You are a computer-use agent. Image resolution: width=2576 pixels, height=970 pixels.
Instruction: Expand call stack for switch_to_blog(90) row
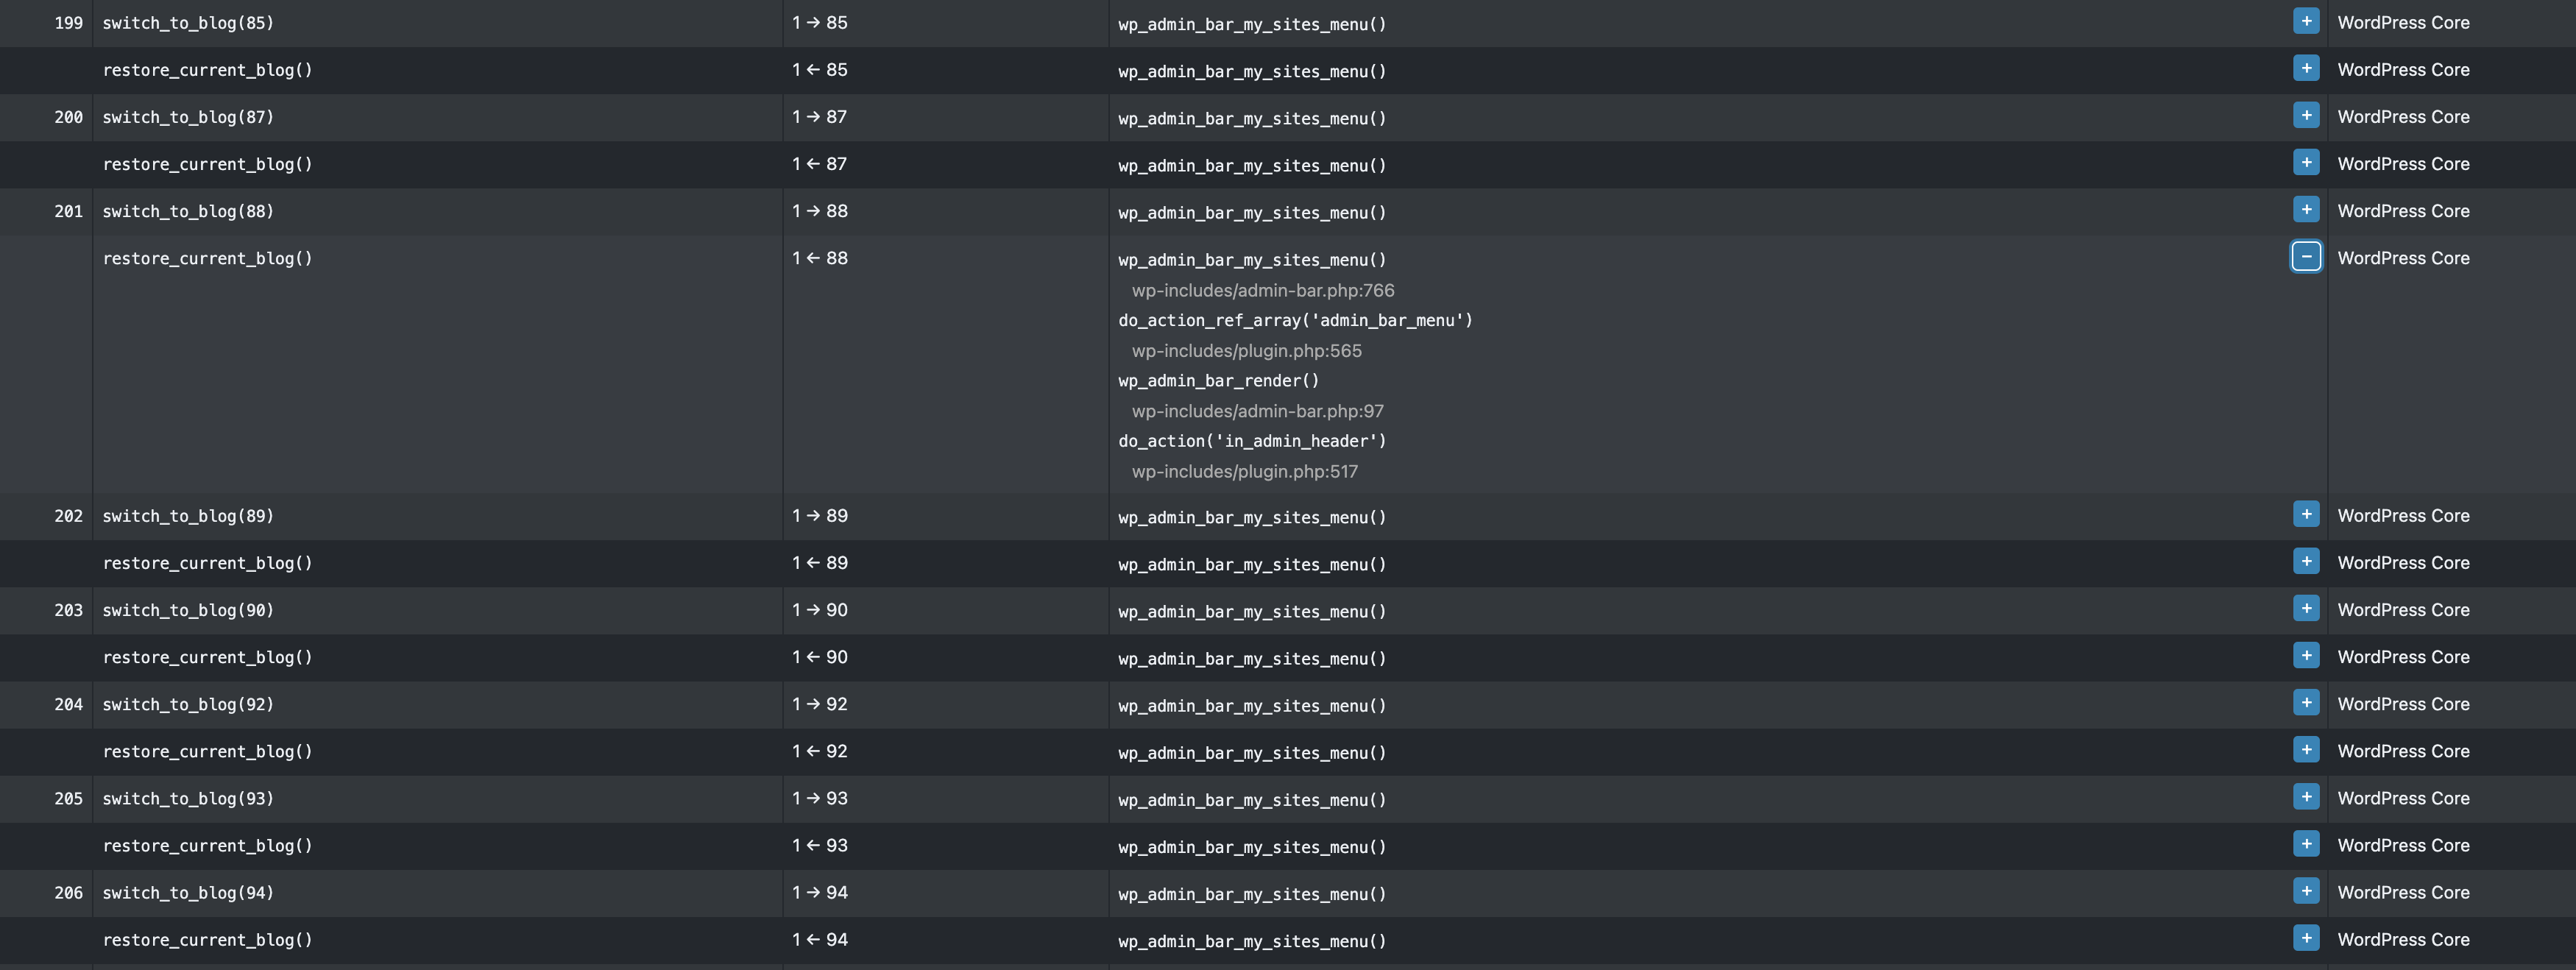2306,608
